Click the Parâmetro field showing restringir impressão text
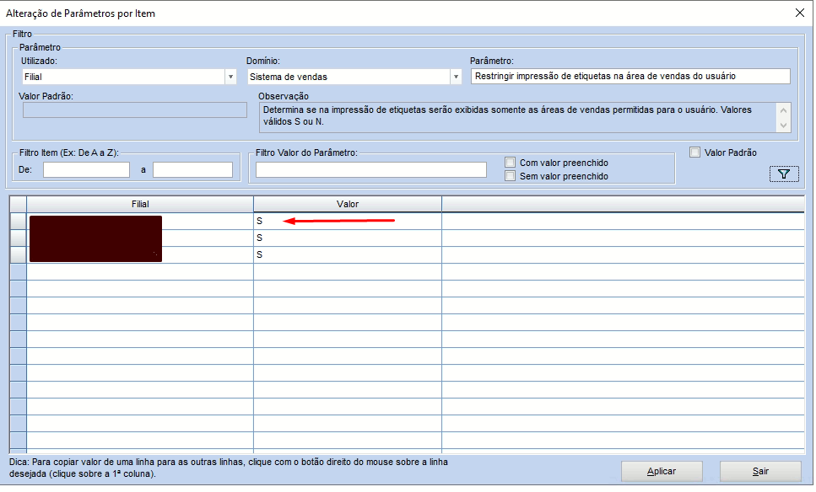 coord(629,77)
